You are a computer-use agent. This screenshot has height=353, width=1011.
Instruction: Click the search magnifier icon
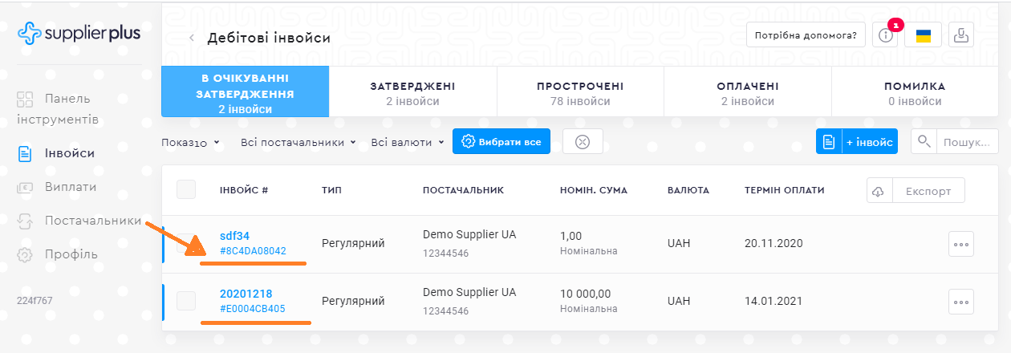pos(924,142)
